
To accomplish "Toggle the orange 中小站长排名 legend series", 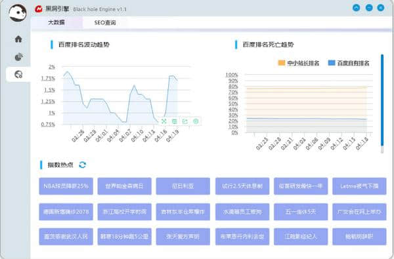I will click(299, 63).
